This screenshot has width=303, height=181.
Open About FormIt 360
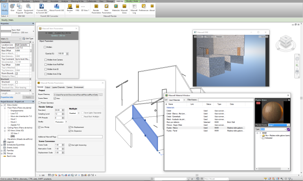[x=56, y=8]
